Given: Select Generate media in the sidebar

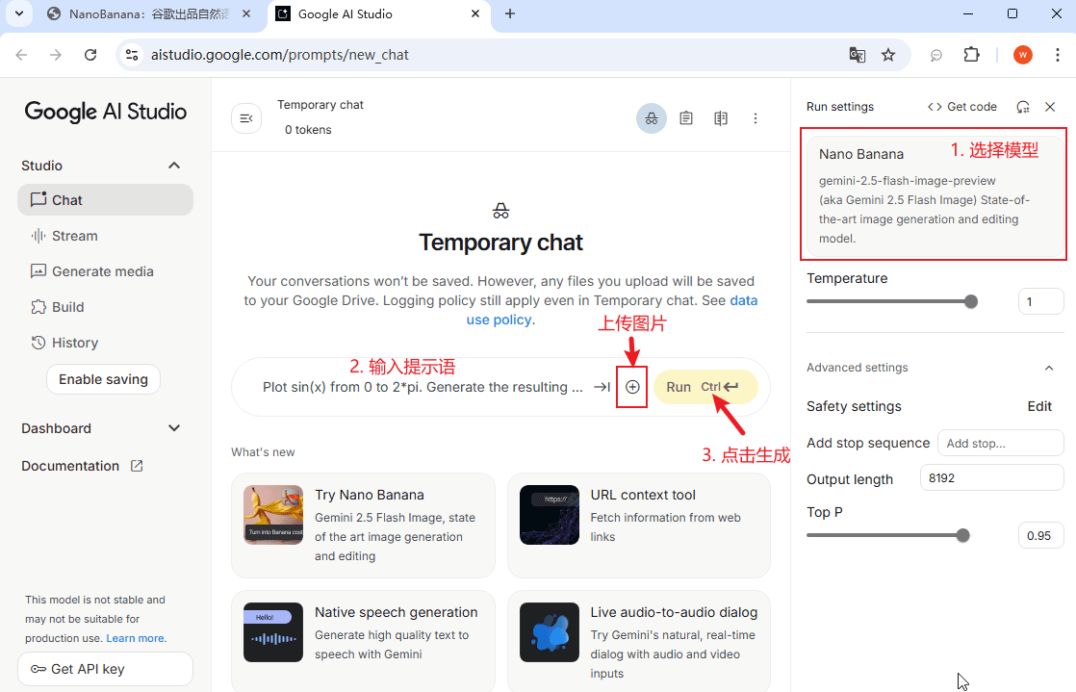Looking at the screenshot, I should tap(102, 271).
